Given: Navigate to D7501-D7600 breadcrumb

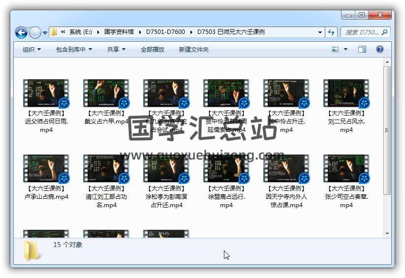Looking at the screenshot, I should (165, 32).
